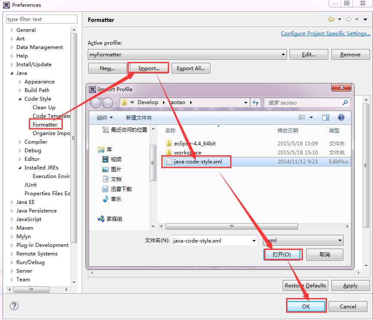Screen dimensions: 373x320
Task: Click the preferences tree horizontal scrollbar
Action: (31, 289)
